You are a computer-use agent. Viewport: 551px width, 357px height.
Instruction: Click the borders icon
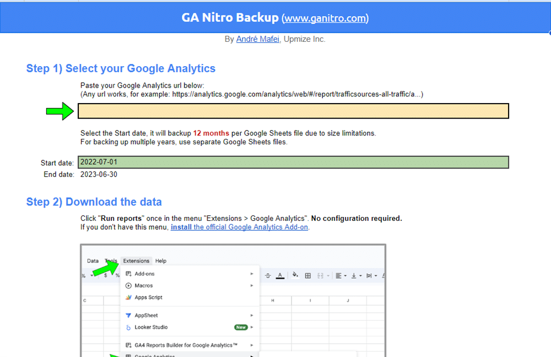coord(307,274)
